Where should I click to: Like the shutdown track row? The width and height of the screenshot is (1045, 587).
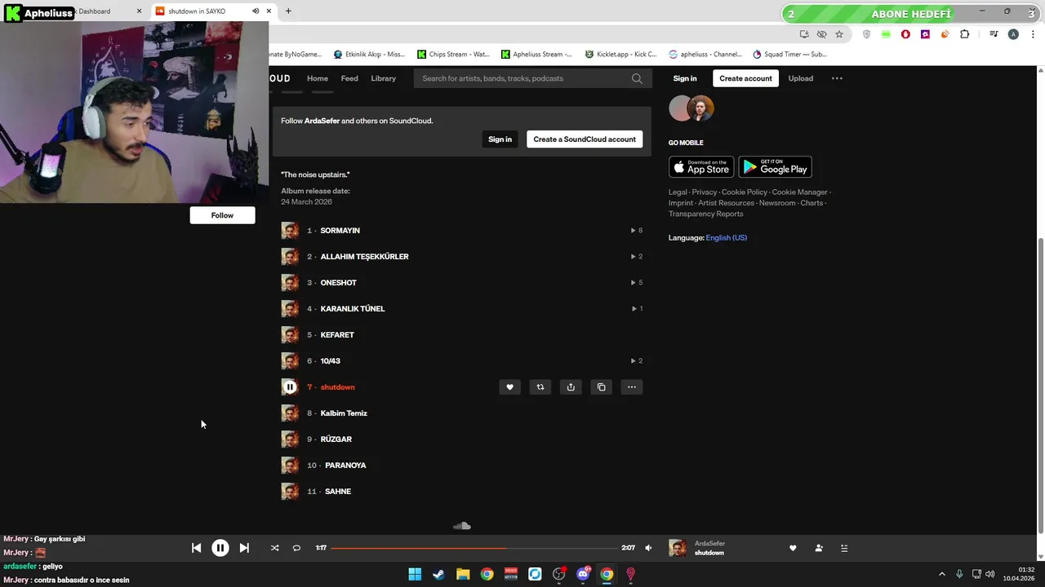coord(509,387)
